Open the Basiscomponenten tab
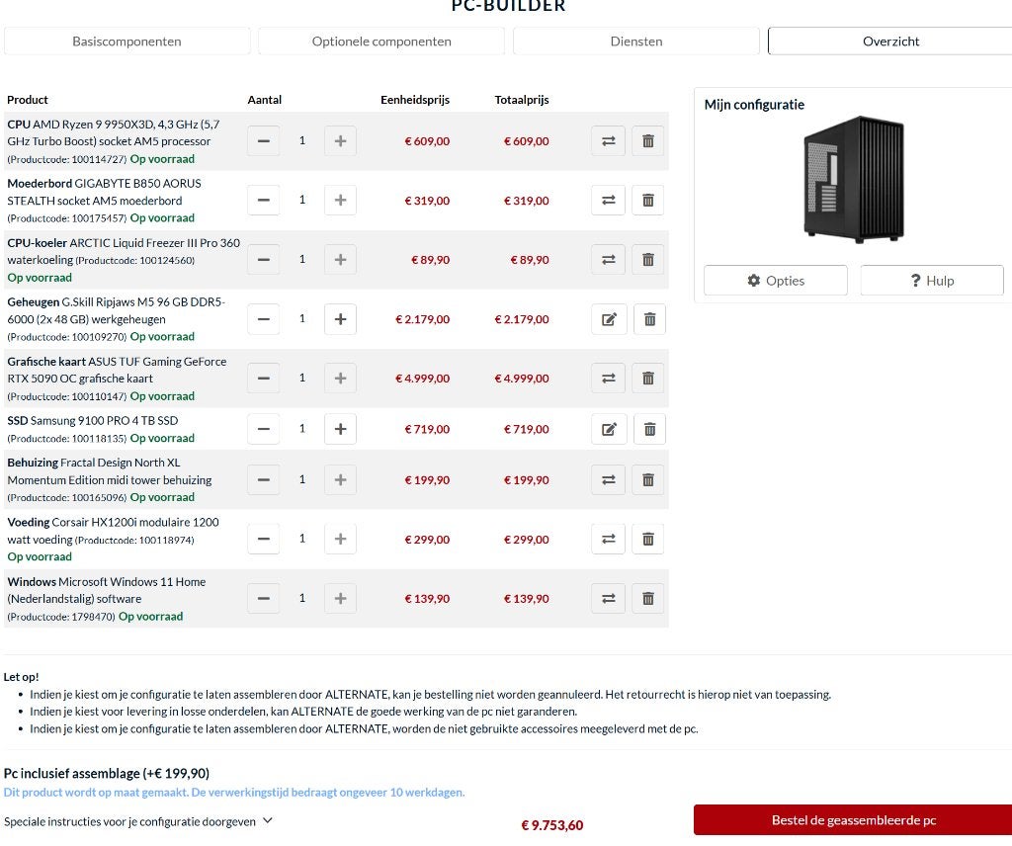The image size is (1012, 846). tap(126, 42)
